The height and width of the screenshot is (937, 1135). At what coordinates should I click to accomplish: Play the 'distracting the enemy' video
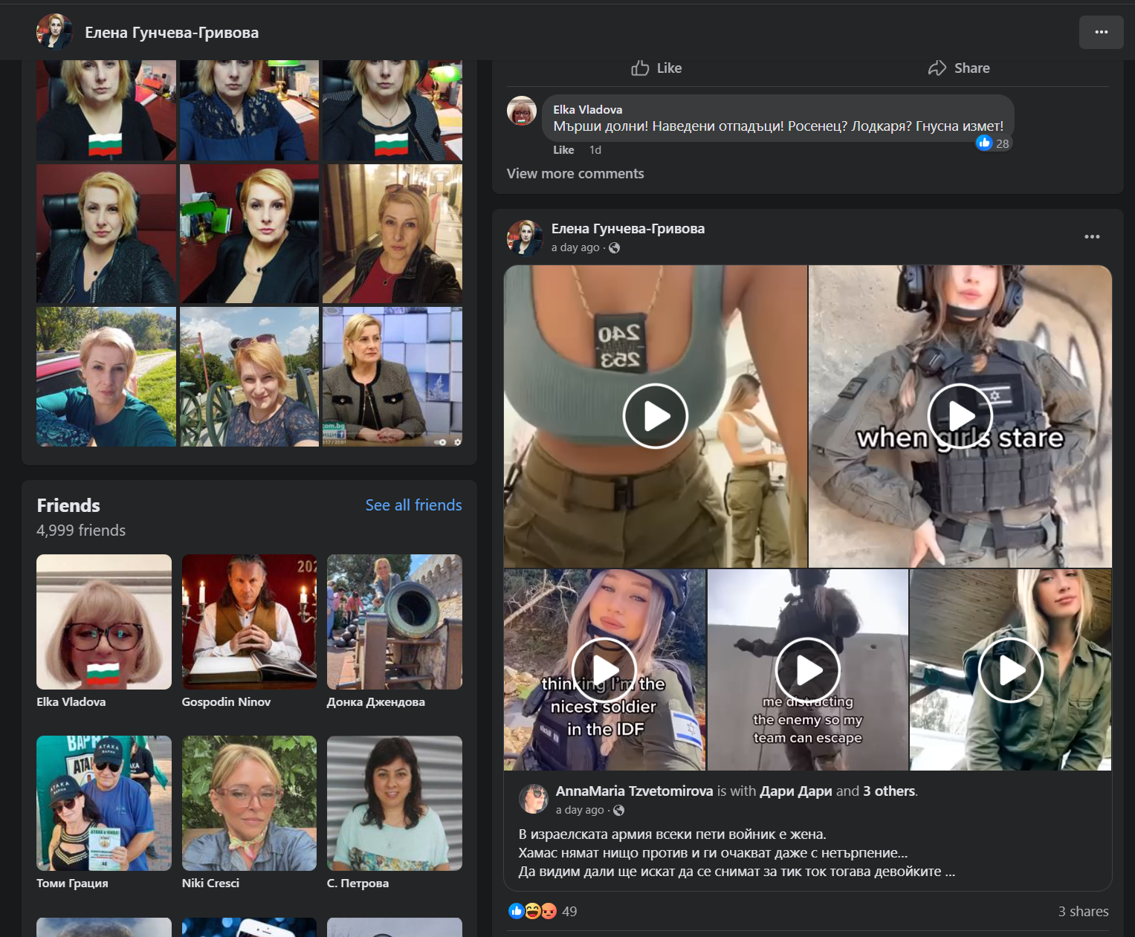click(808, 670)
